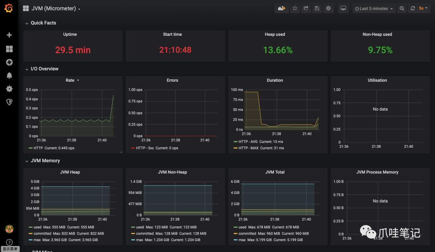Click the user avatar in sidebar

pos(9,229)
